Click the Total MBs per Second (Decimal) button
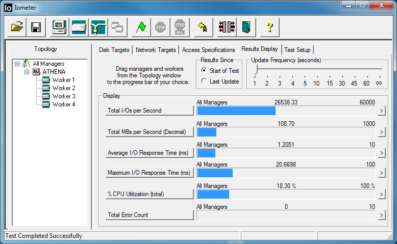Viewport: 397px width, 244px height. pyautogui.click(x=150, y=132)
